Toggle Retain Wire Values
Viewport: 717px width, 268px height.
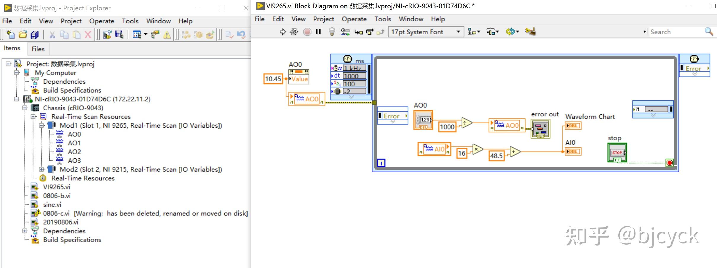(345, 32)
